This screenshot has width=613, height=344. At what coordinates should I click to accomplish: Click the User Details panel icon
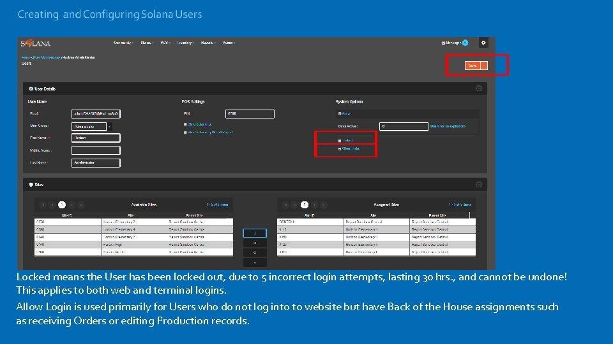[31, 89]
